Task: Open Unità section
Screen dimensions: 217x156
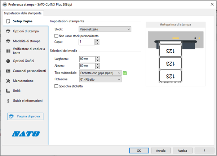Action: point(26,91)
